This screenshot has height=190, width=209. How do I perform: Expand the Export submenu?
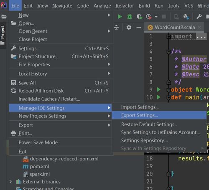point(61,125)
